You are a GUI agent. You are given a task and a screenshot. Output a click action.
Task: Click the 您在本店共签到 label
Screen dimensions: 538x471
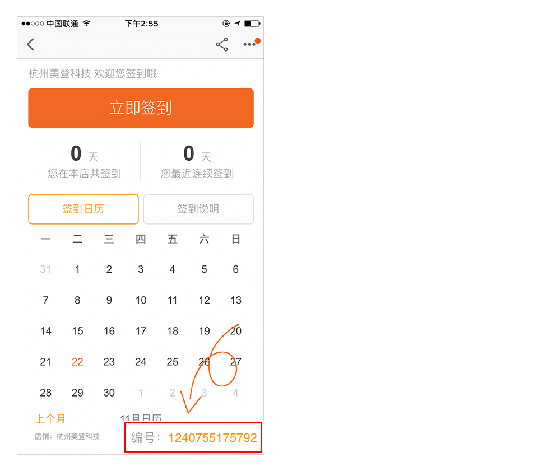click(84, 173)
